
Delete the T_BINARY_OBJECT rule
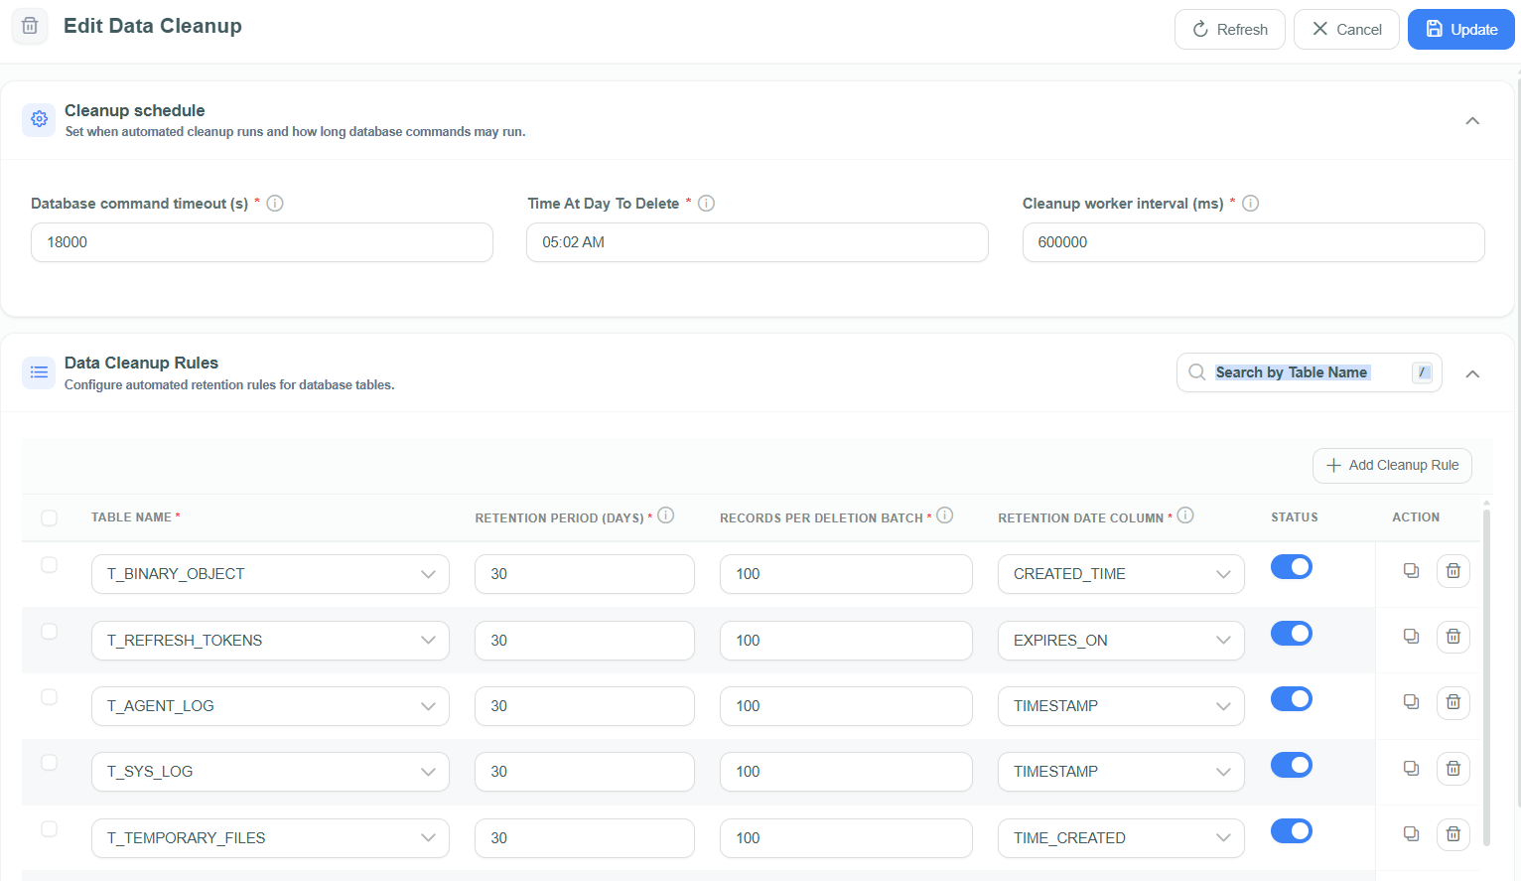1453,571
